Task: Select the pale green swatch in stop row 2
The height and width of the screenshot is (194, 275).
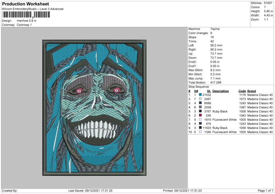Action: click(200, 99)
